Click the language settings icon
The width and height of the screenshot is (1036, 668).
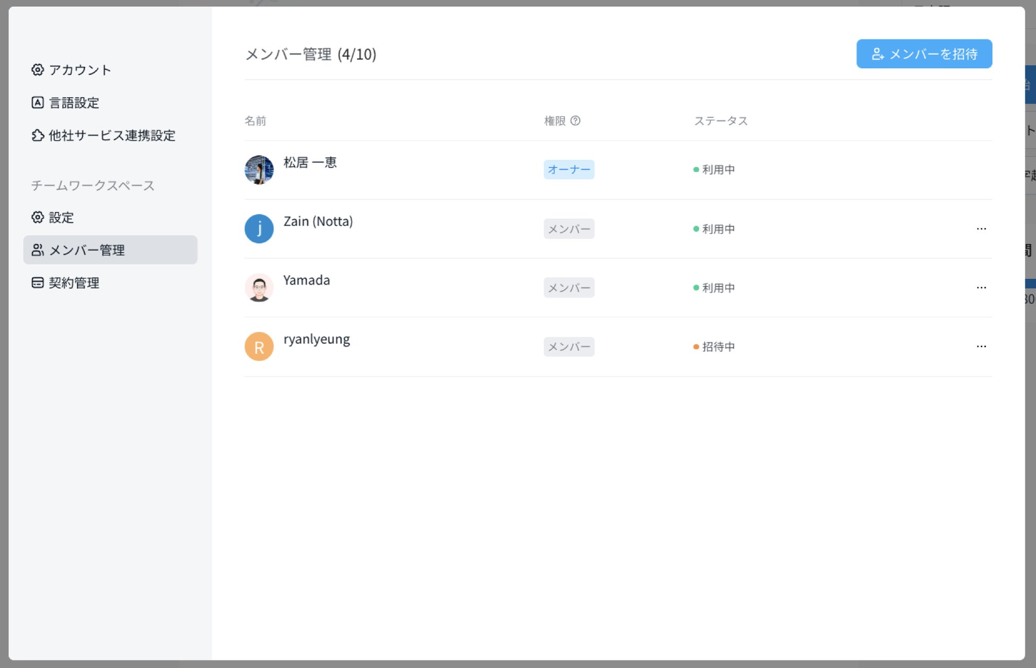click(x=37, y=102)
